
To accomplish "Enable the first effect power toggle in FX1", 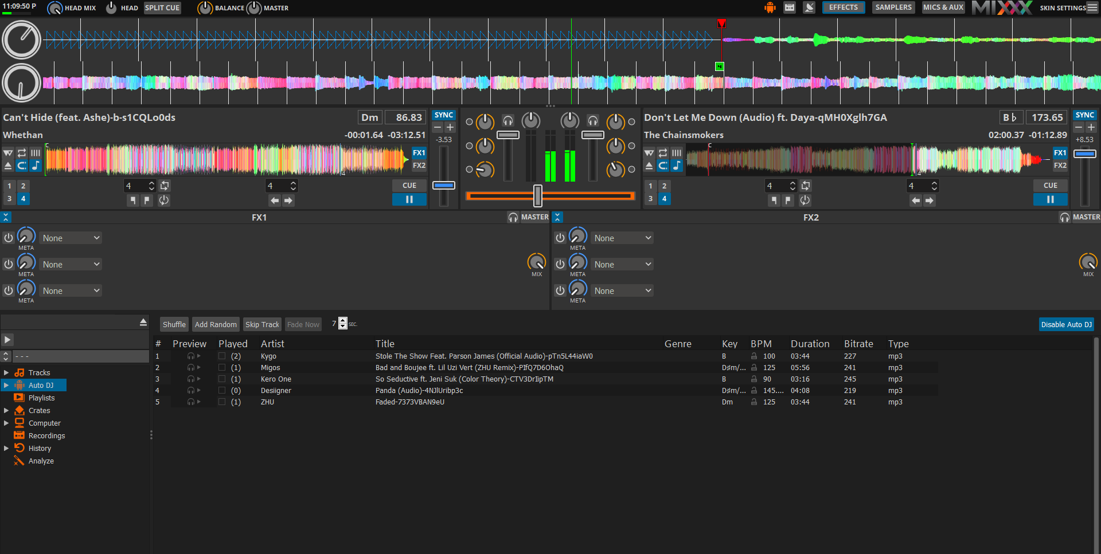I will pos(9,238).
